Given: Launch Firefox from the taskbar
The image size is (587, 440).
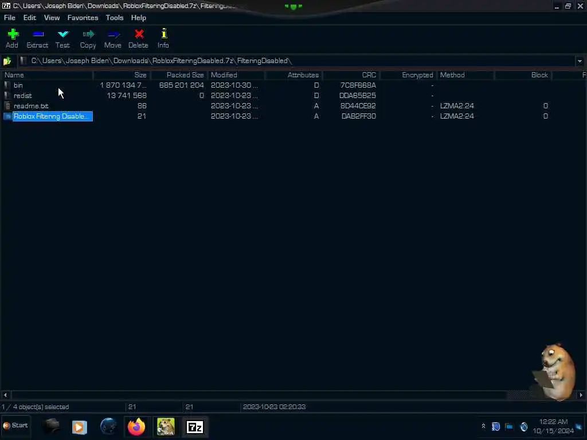Looking at the screenshot, I should (x=136, y=427).
